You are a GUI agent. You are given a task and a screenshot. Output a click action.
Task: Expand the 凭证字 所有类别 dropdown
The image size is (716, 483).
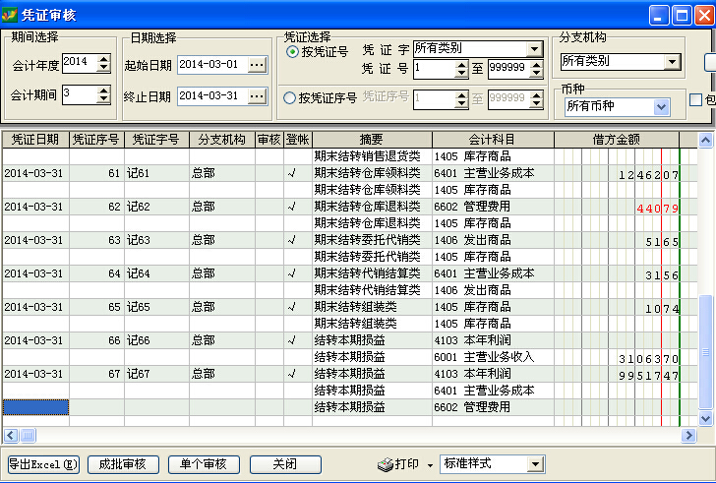coord(534,48)
